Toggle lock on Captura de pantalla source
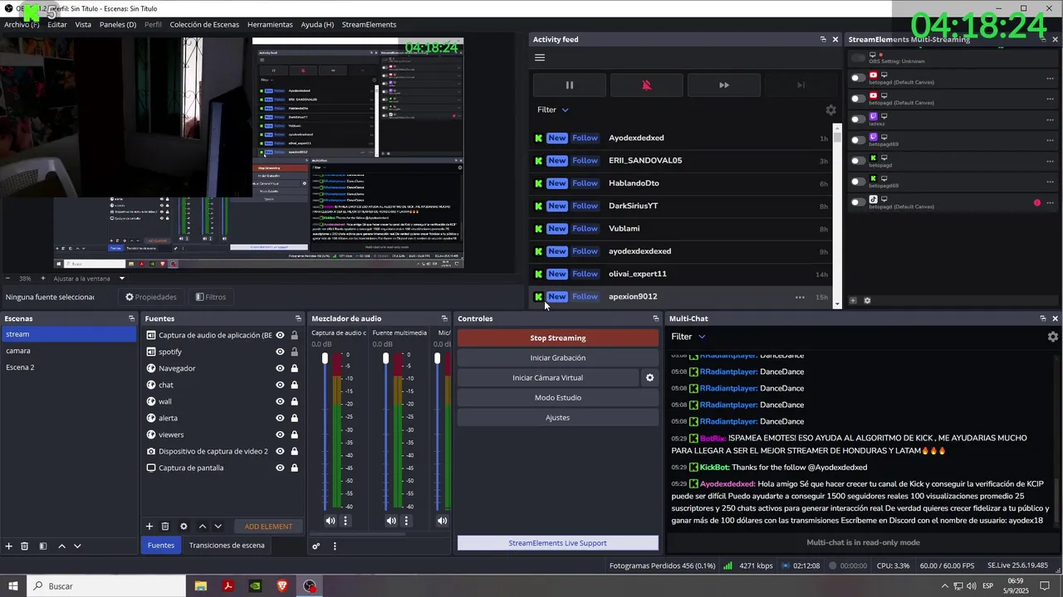The width and height of the screenshot is (1063, 597). (x=294, y=468)
